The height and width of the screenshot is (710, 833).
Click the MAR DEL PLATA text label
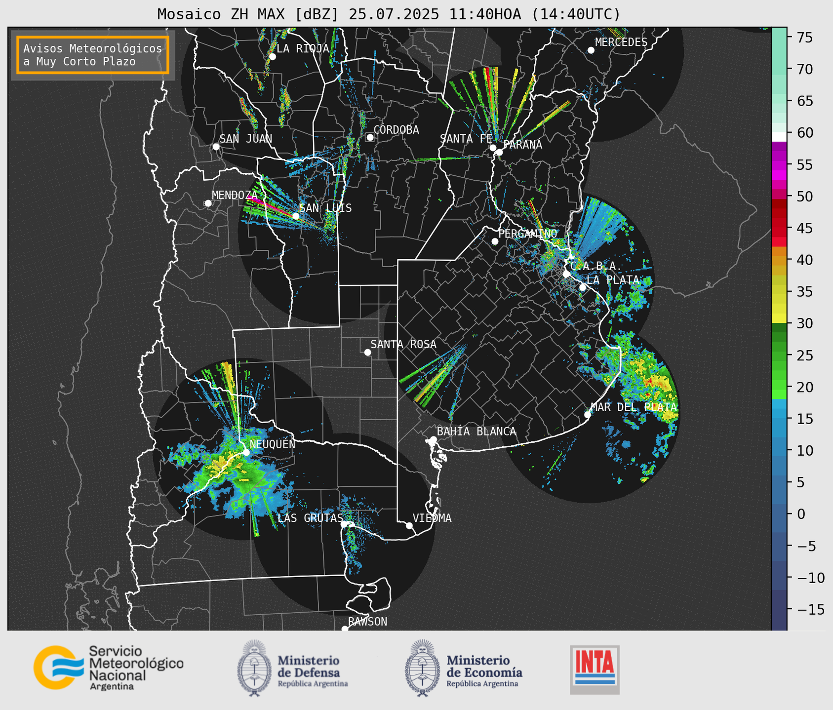coord(634,407)
